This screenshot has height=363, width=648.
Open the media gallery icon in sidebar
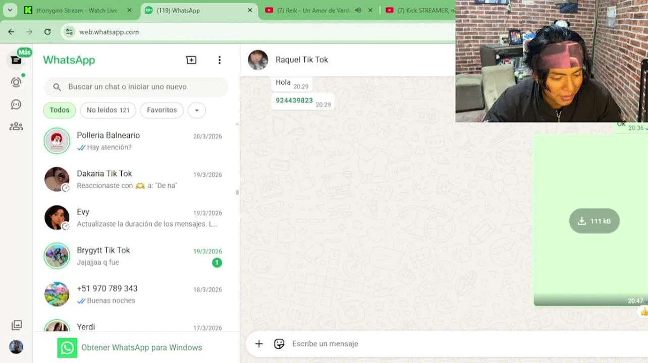pyautogui.click(x=16, y=325)
